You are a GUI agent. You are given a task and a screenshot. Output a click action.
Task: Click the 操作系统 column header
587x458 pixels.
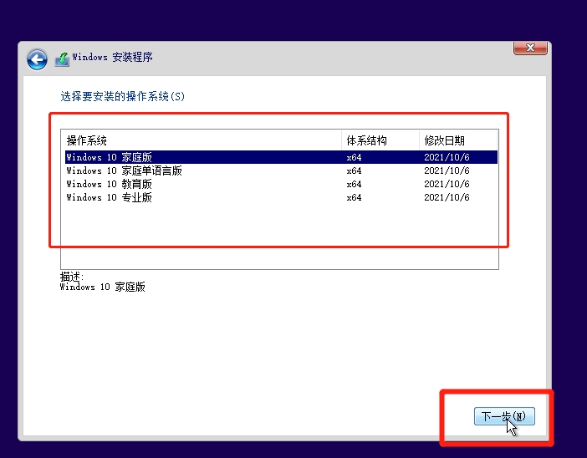coord(202,140)
